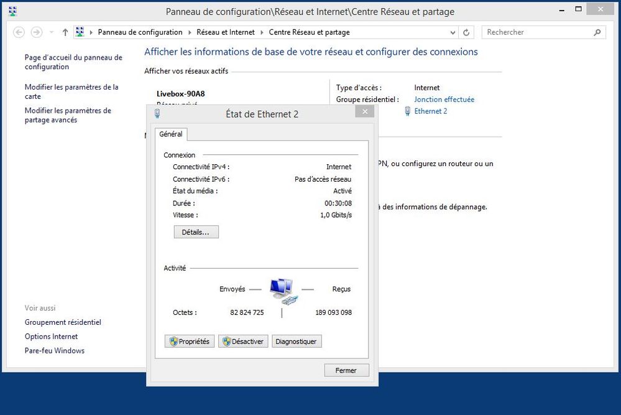Close the dialog with Fermer

(x=346, y=370)
